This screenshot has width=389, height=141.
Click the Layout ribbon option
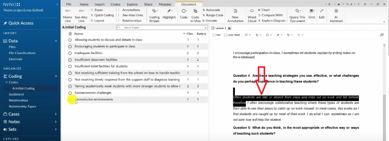tap(97, 21)
